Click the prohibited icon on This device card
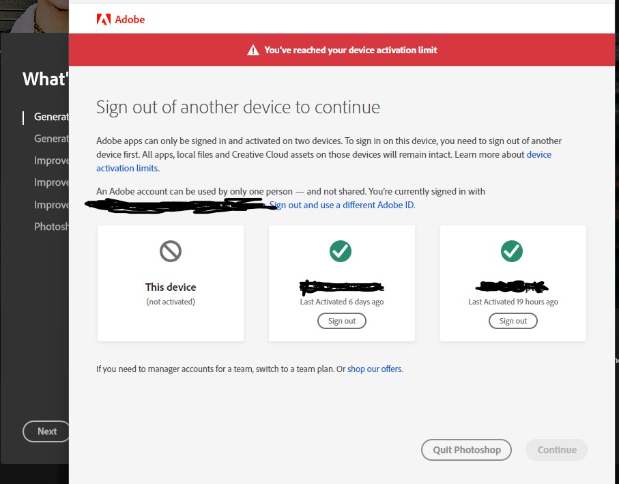Image resolution: width=619 pixels, height=484 pixels. pos(170,251)
